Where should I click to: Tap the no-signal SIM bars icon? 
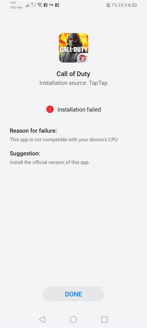[x=33, y=5]
